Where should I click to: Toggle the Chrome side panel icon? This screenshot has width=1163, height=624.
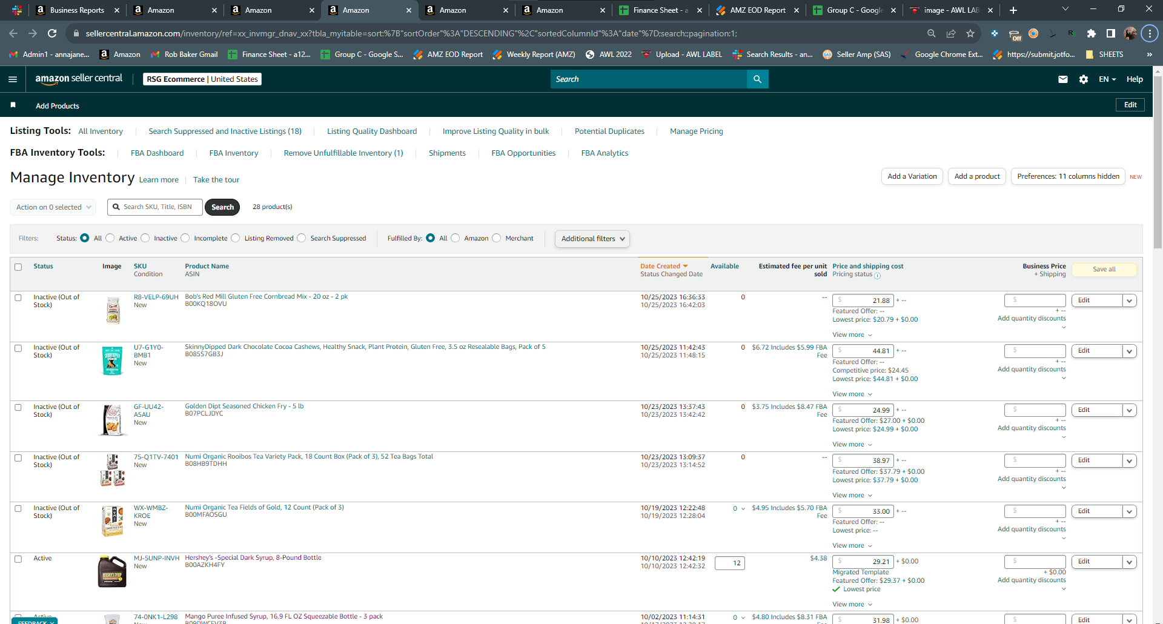[x=1111, y=33]
